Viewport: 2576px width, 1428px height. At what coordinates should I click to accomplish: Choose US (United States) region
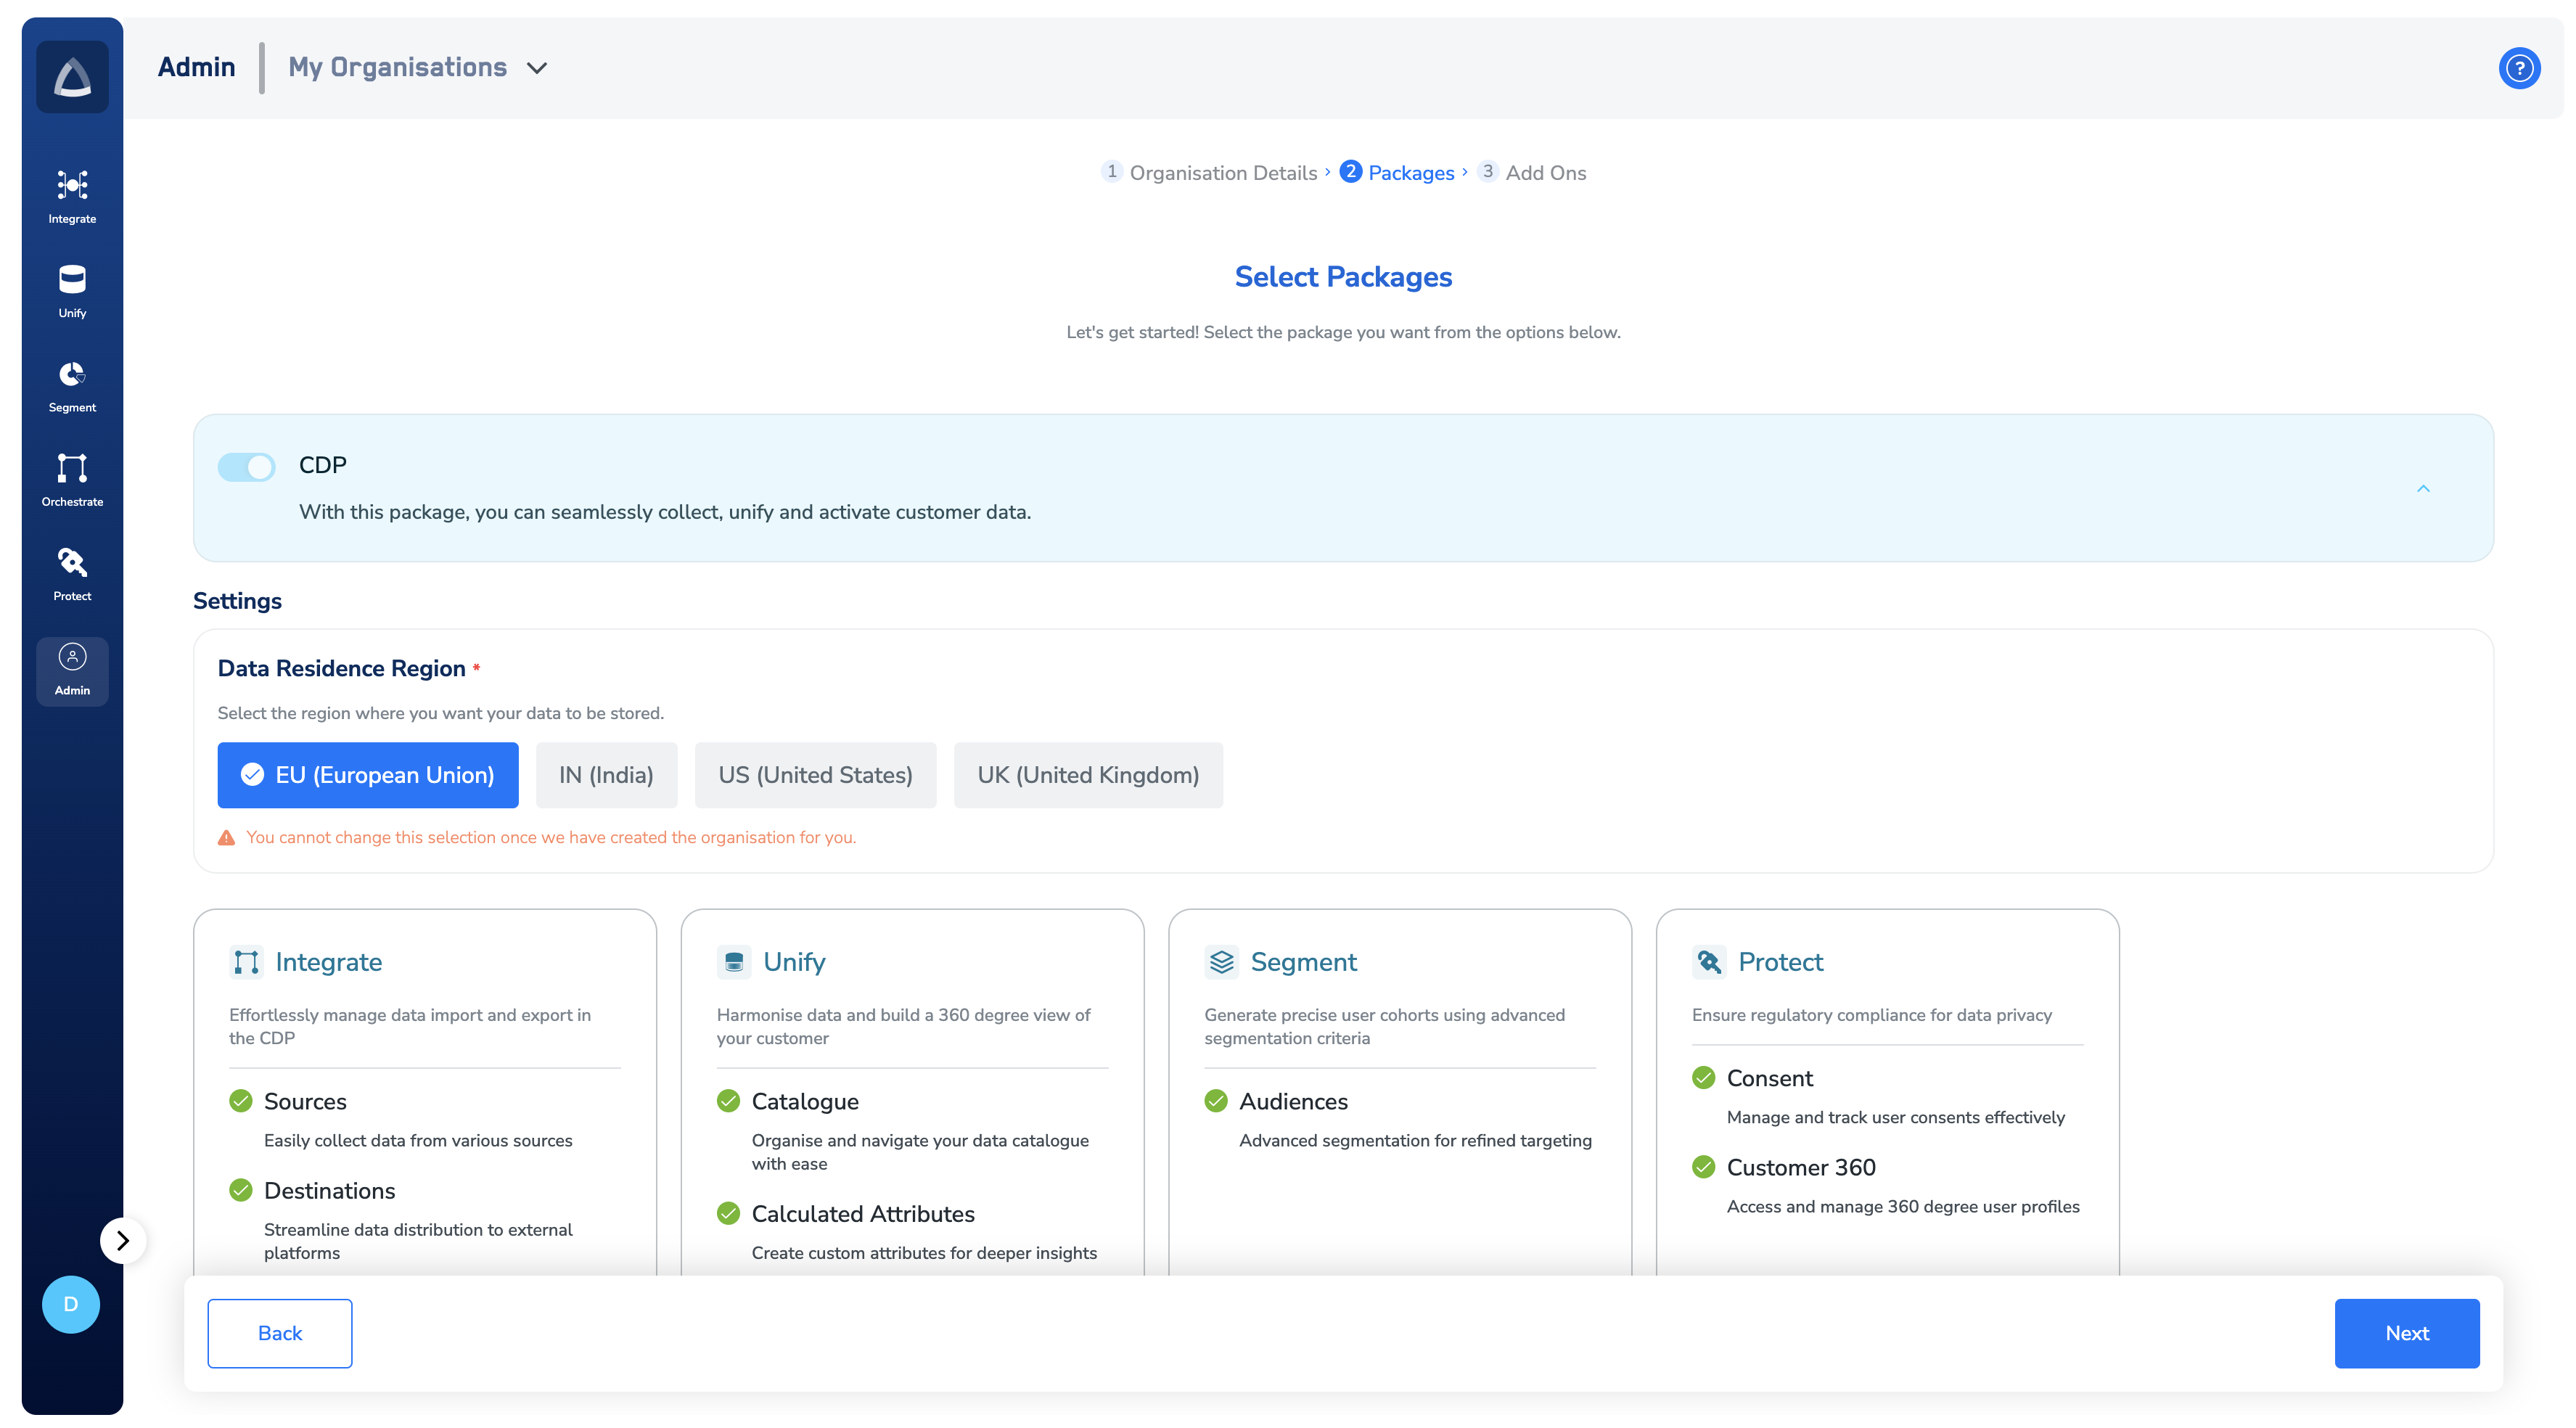pos(815,775)
